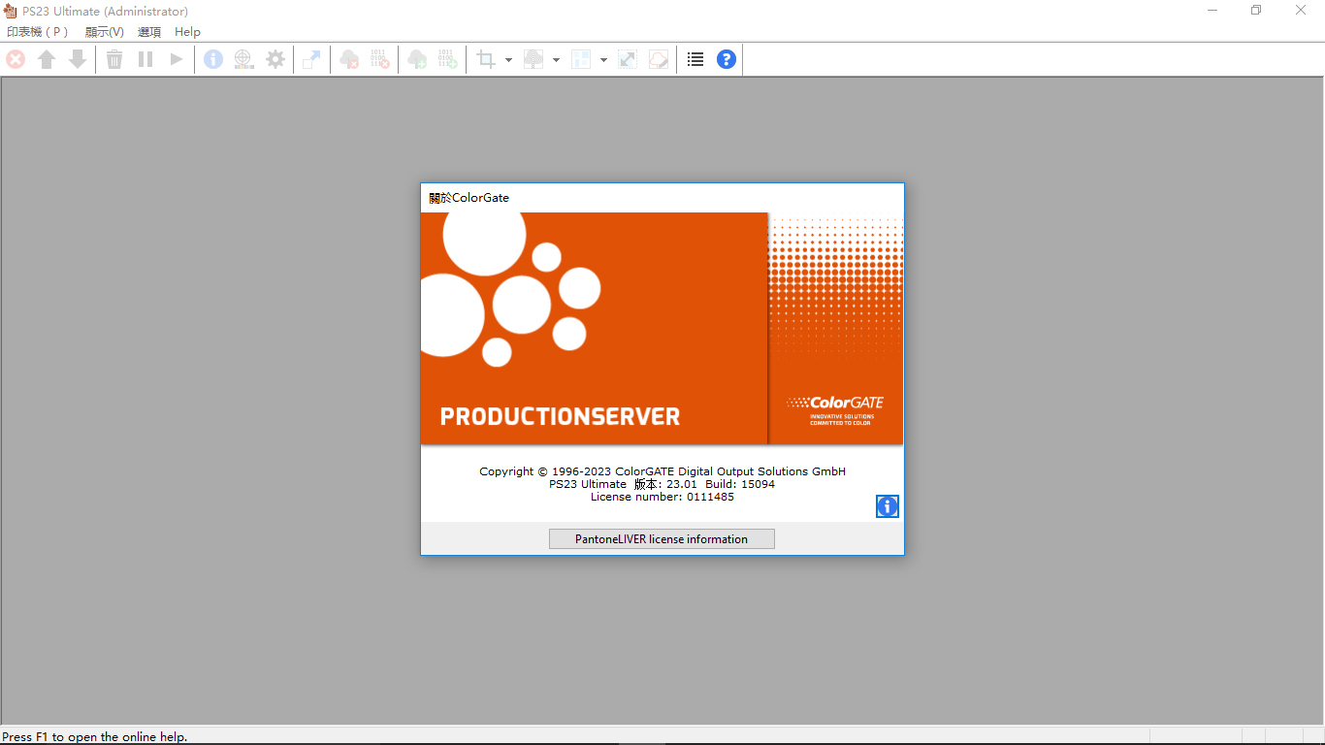Open the tiling grid dropdown arrow
This screenshot has height=745, width=1325.
click(603, 60)
